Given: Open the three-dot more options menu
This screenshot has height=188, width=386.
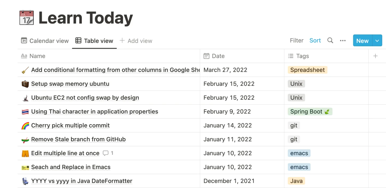Looking at the screenshot, I should (x=343, y=41).
